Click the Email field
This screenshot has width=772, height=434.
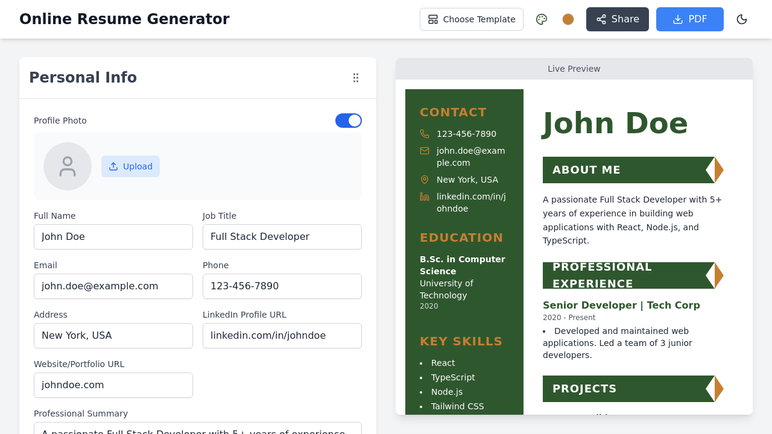(x=113, y=286)
